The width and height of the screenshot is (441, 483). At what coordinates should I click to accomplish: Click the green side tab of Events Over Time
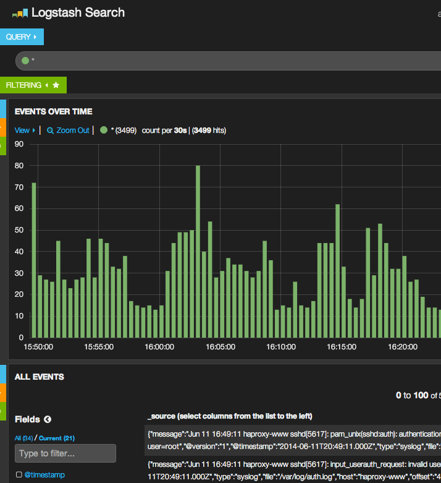click(x=2, y=146)
